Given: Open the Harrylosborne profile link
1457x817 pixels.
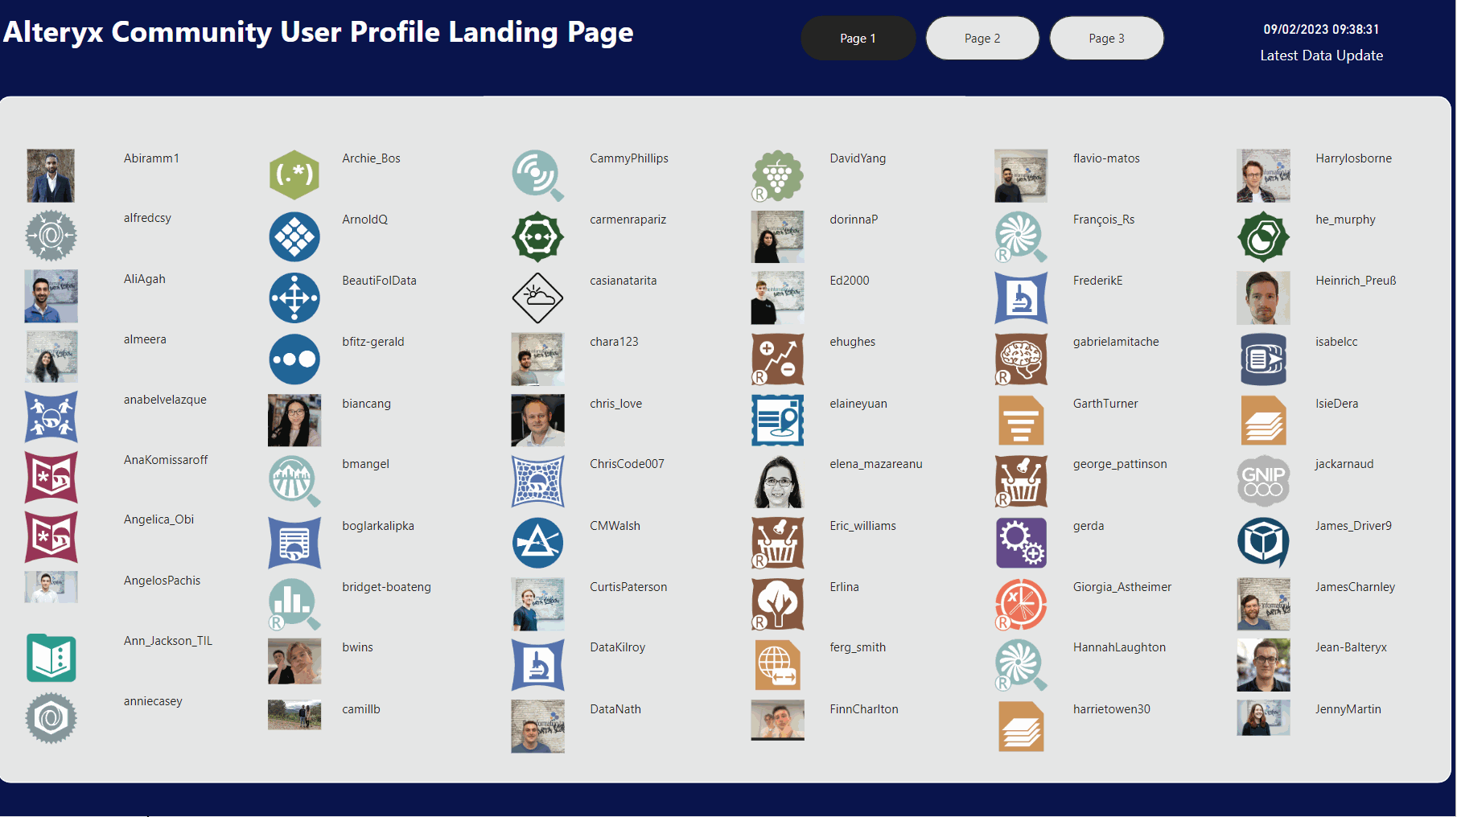Looking at the screenshot, I should coord(1353,158).
